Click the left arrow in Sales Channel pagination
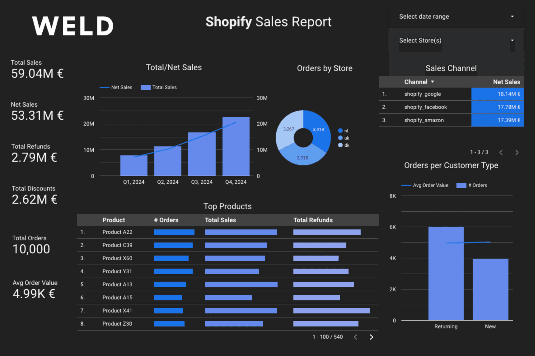This screenshot has width=535, height=356. coord(501,152)
